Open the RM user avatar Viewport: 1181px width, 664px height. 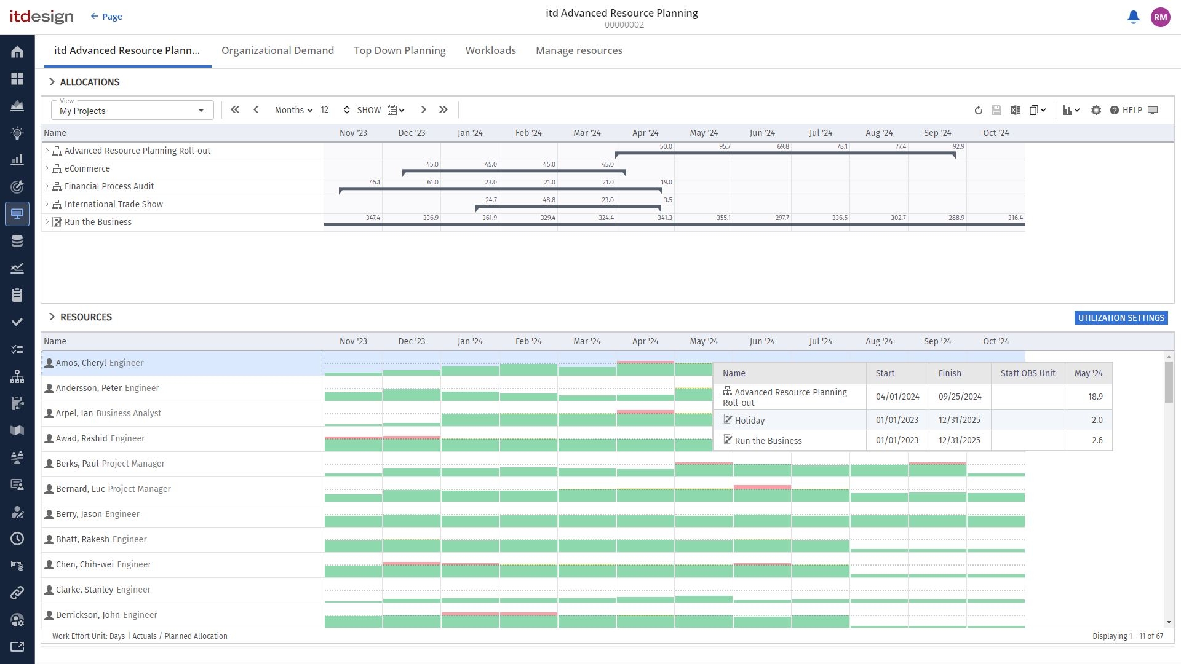point(1160,17)
